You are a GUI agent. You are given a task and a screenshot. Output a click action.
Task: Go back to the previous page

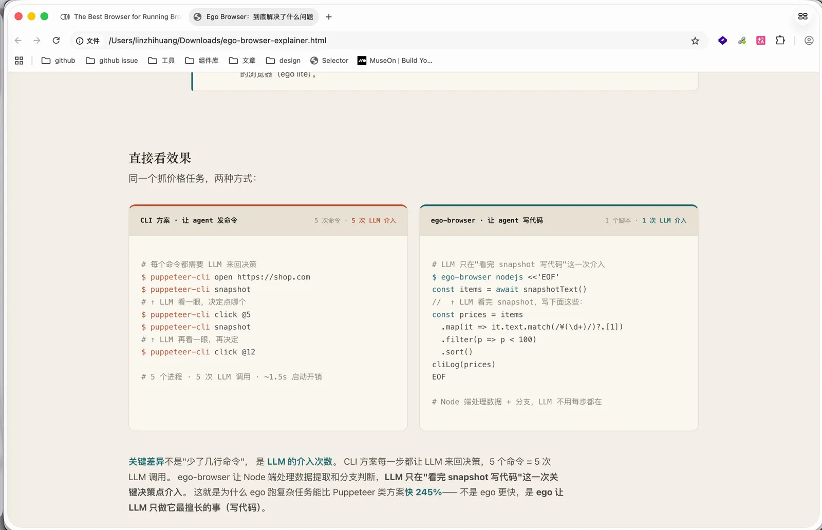18,41
